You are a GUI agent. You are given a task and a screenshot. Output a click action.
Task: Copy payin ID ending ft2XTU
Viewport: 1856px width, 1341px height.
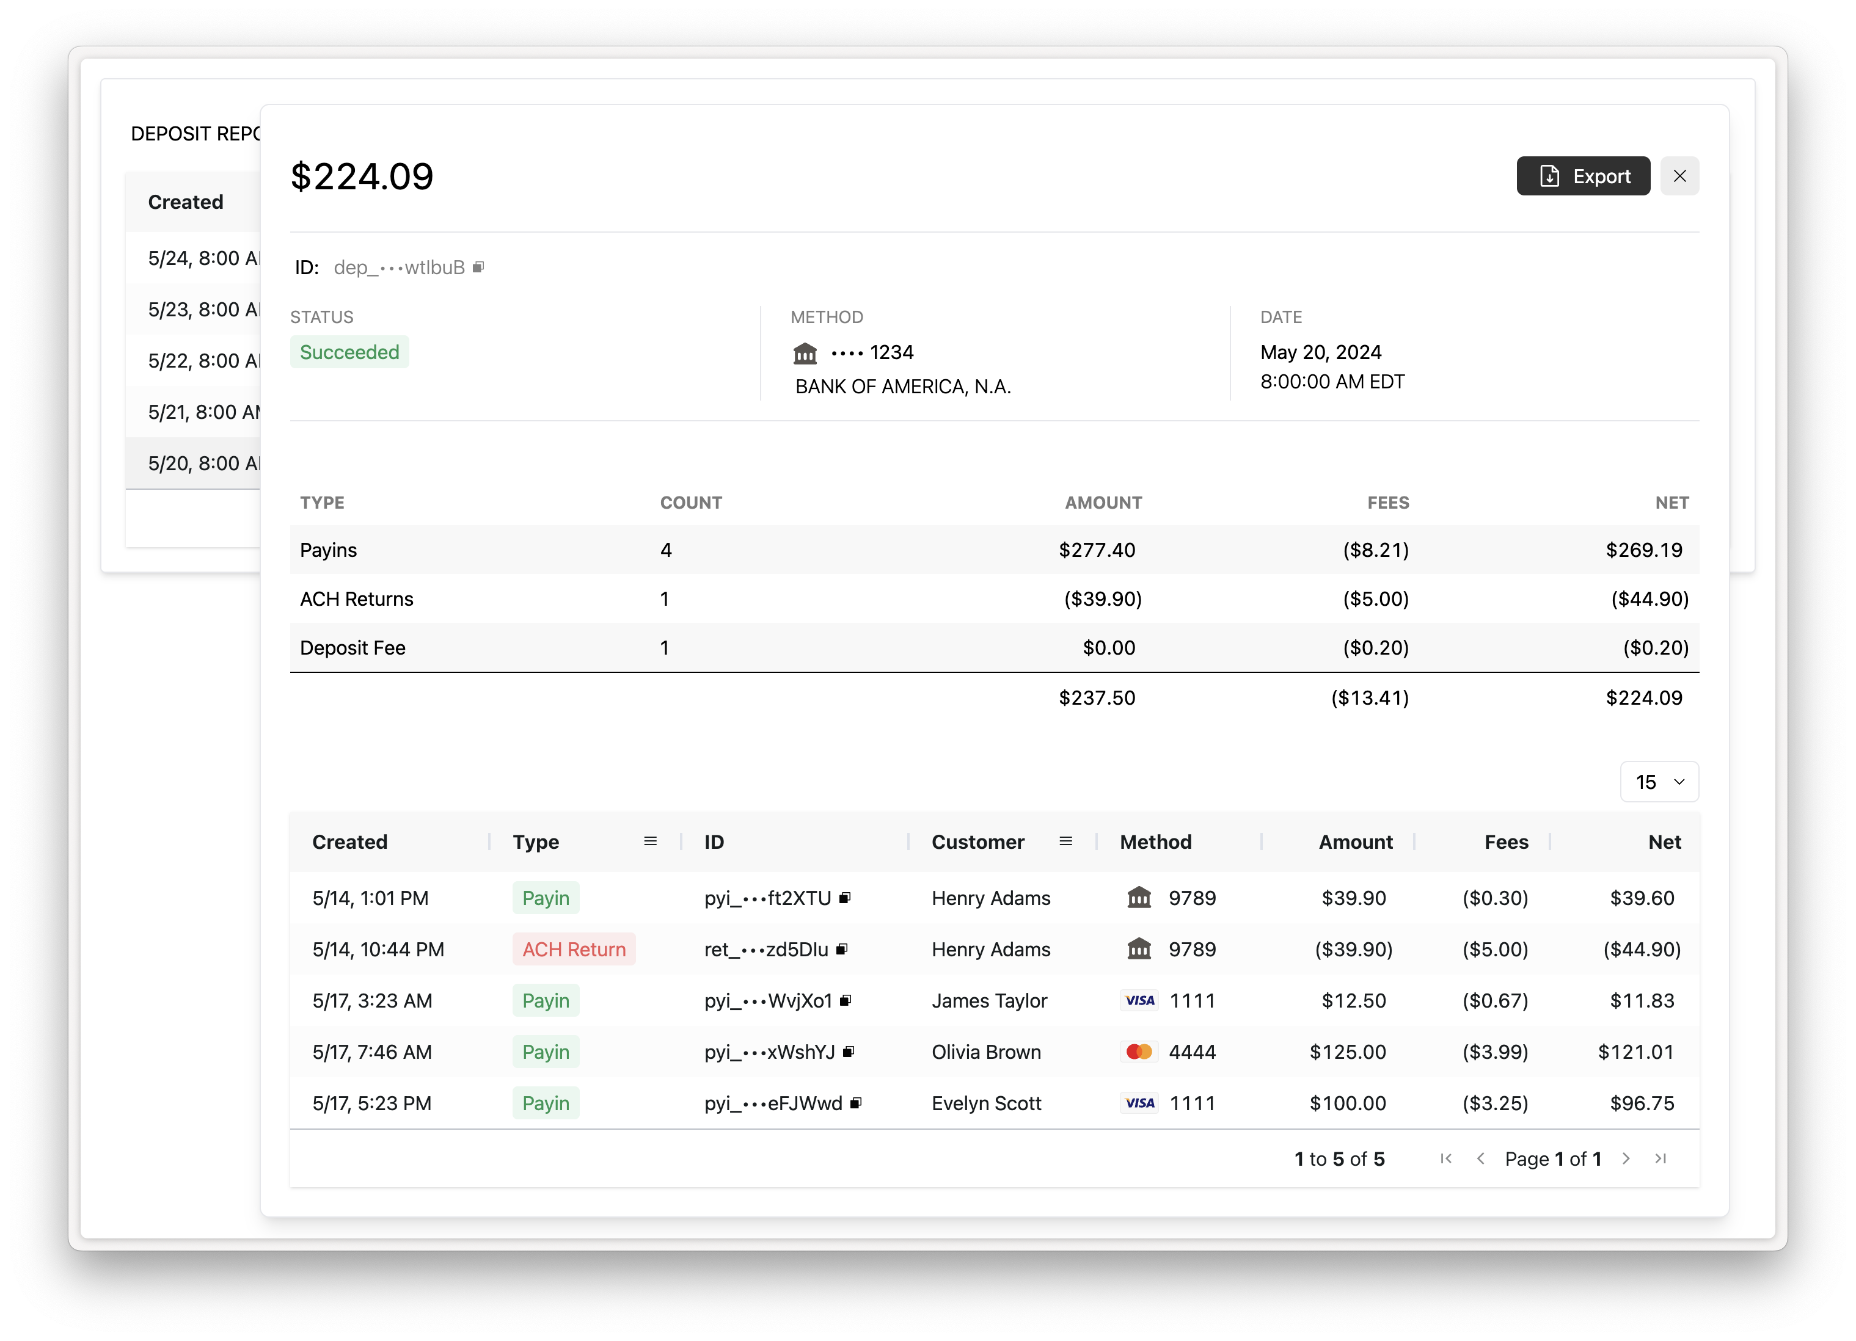coord(846,898)
